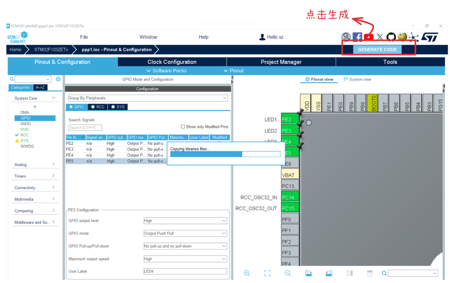The height and width of the screenshot is (283, 450).
Task: Zoom in on the chip pinout
Action: tap(247, 273)
